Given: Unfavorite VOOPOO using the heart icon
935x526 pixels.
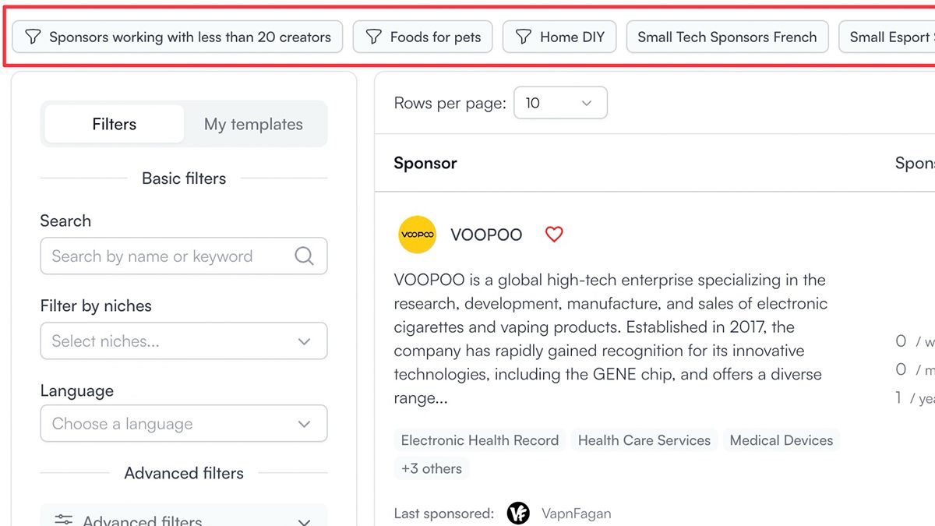Looking at the screenshot, I should [554, 234].
